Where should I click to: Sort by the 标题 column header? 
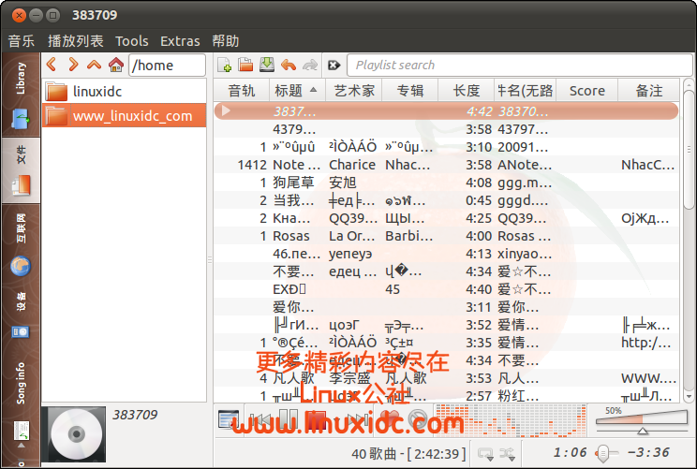[x=297, y=91]
